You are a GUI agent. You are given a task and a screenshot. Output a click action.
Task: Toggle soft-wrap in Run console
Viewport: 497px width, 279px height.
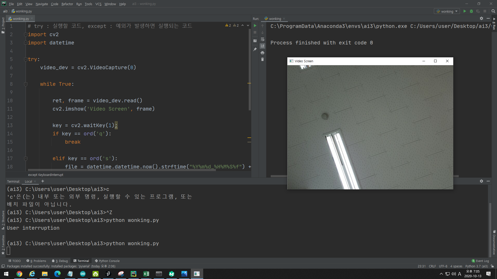pos(262,39)
